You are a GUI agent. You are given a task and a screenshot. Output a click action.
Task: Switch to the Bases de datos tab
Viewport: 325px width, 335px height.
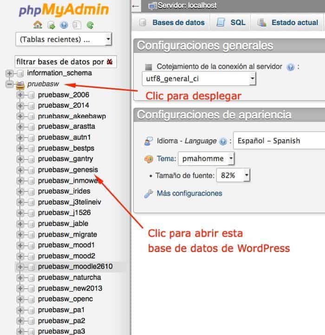click(x=178, y=22)
